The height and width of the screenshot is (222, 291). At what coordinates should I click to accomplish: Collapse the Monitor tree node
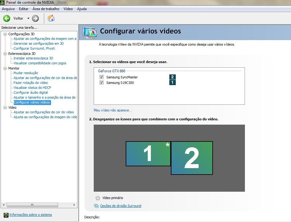(x=5, y=68)
